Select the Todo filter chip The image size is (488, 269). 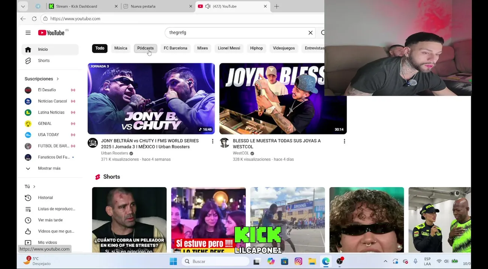click(x=100, y=48)
